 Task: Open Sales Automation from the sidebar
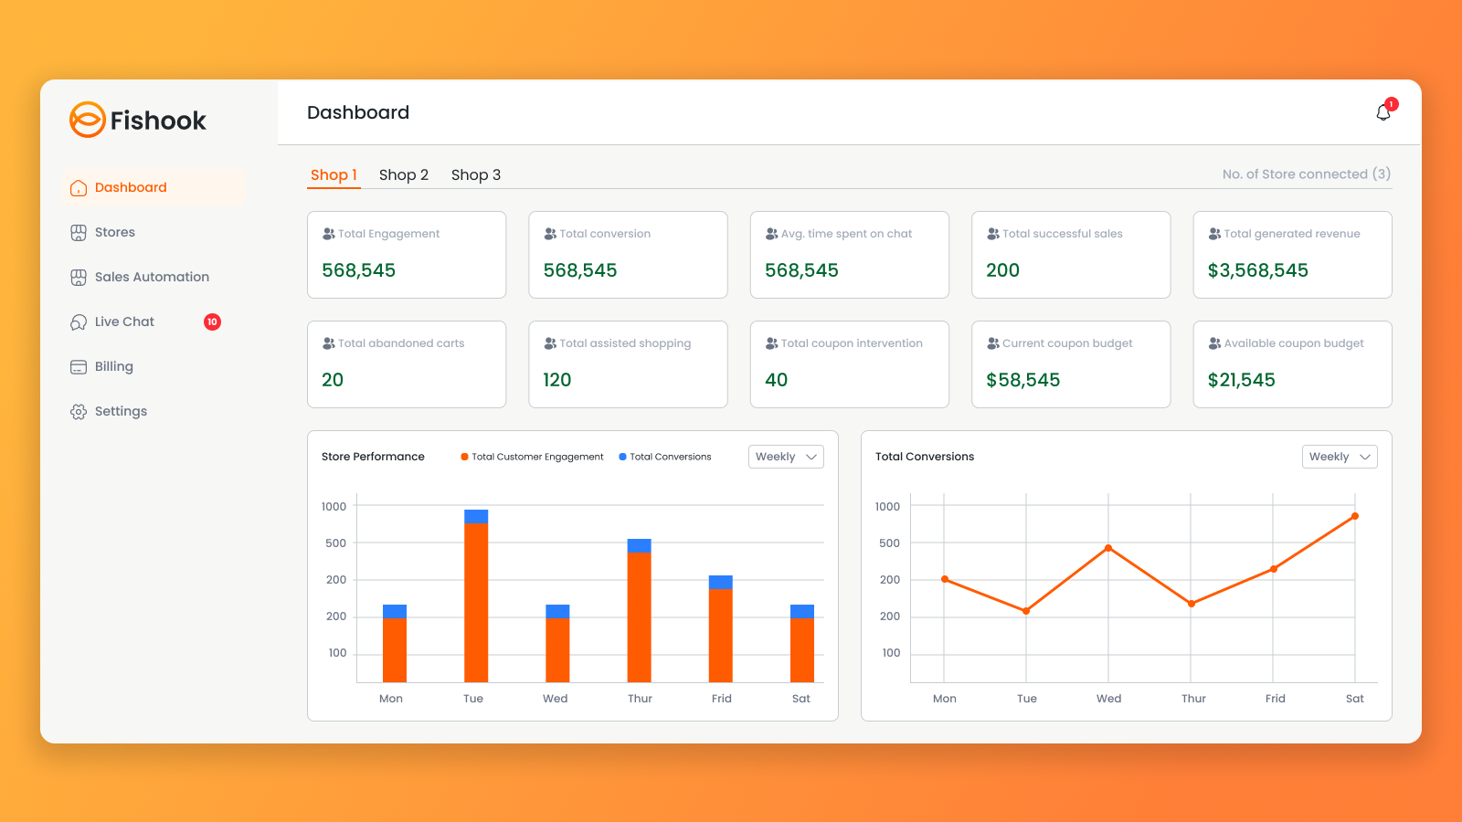coord(79,277)
